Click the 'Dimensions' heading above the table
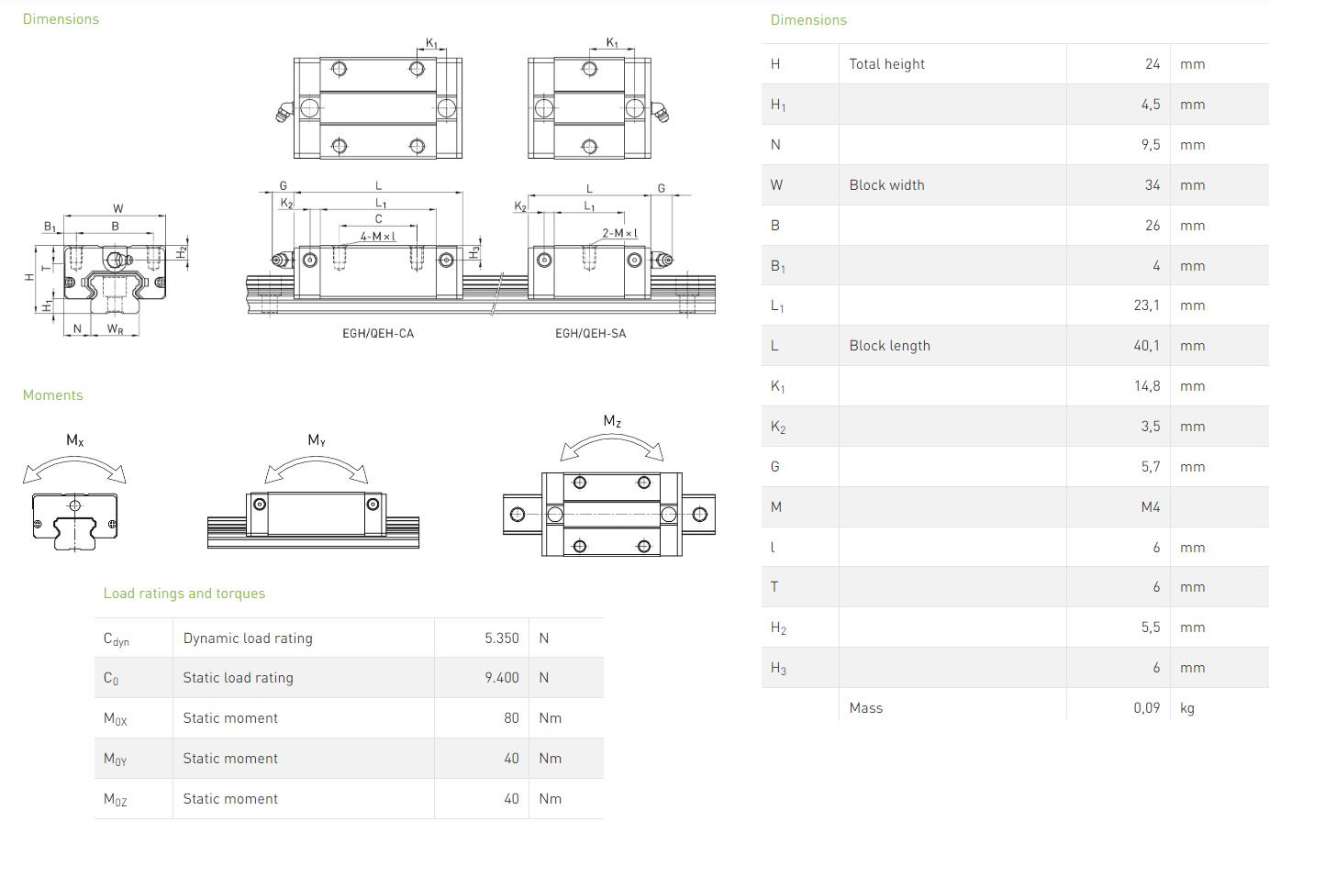Screen dimensions: 1325x877 pyautogui.click(x=808, y=19)
